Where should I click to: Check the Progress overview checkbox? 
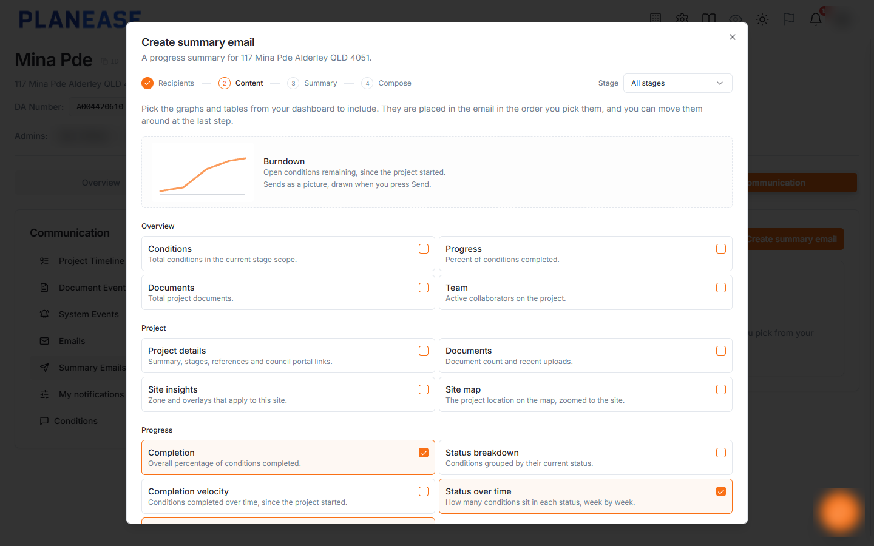click(x=721, y=249)
